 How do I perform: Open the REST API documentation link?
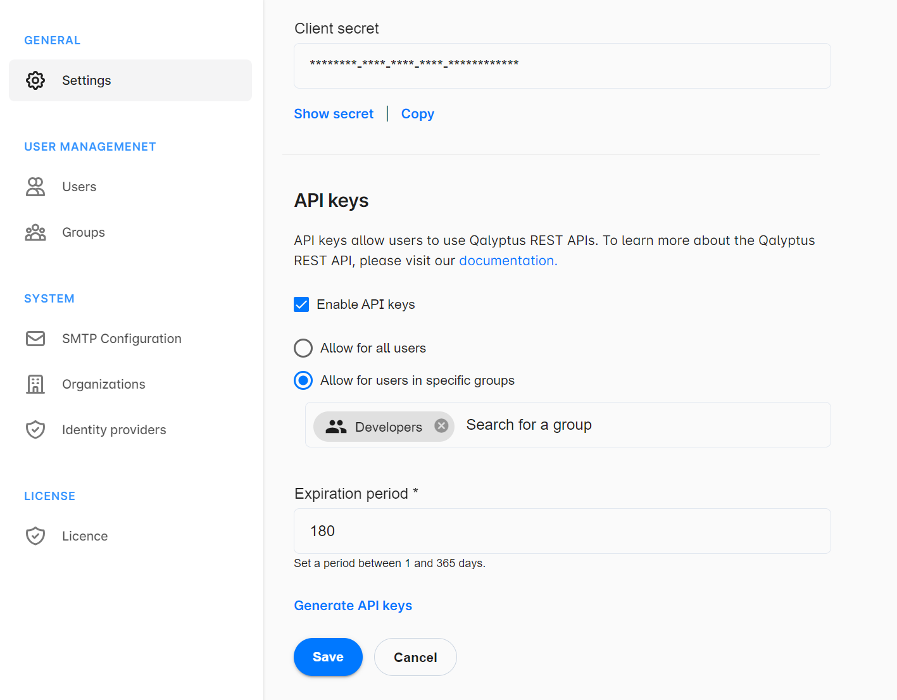pos(506,260)
